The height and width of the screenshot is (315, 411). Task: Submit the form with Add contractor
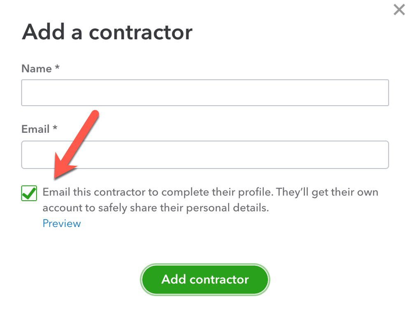[x=205, y=280]
